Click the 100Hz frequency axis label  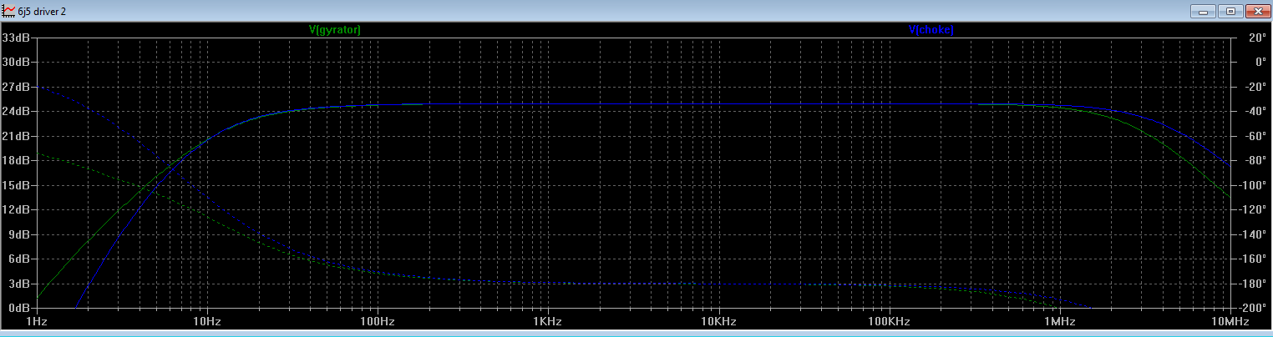pyautogui.click(x=378, y=322)
